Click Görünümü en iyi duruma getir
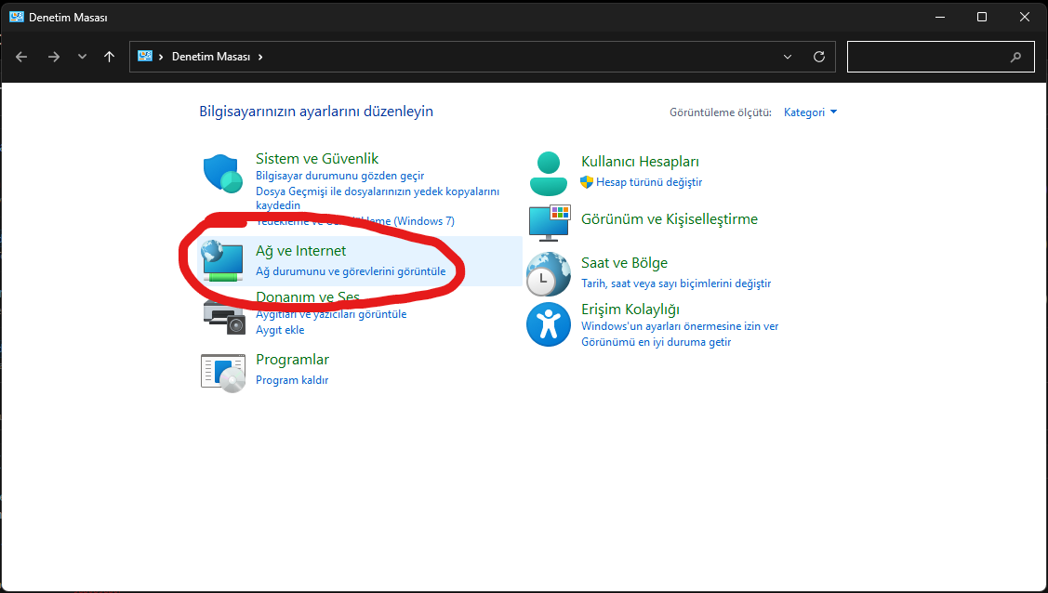This screenshot has width=1048, height=593. (656, 342)
